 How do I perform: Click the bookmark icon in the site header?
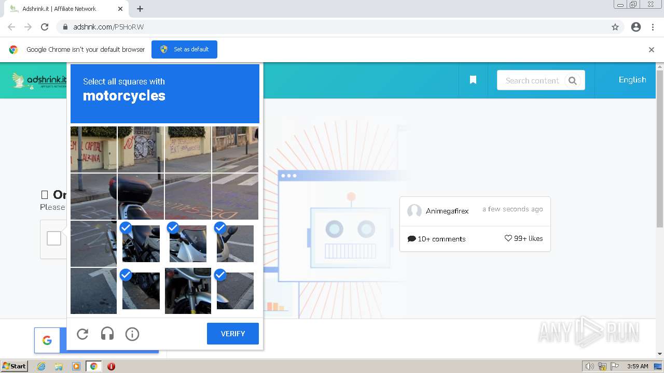[473, 80]
